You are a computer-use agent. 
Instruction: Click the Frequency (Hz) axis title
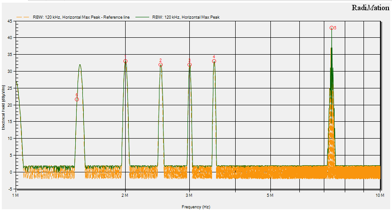pos(196,207)
